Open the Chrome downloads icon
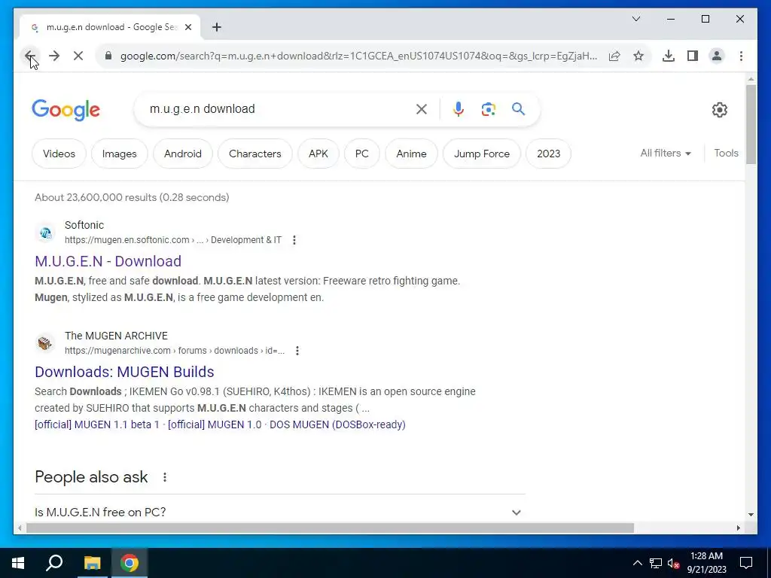Screen dimensions: 771x578 (x=669, y=56)
